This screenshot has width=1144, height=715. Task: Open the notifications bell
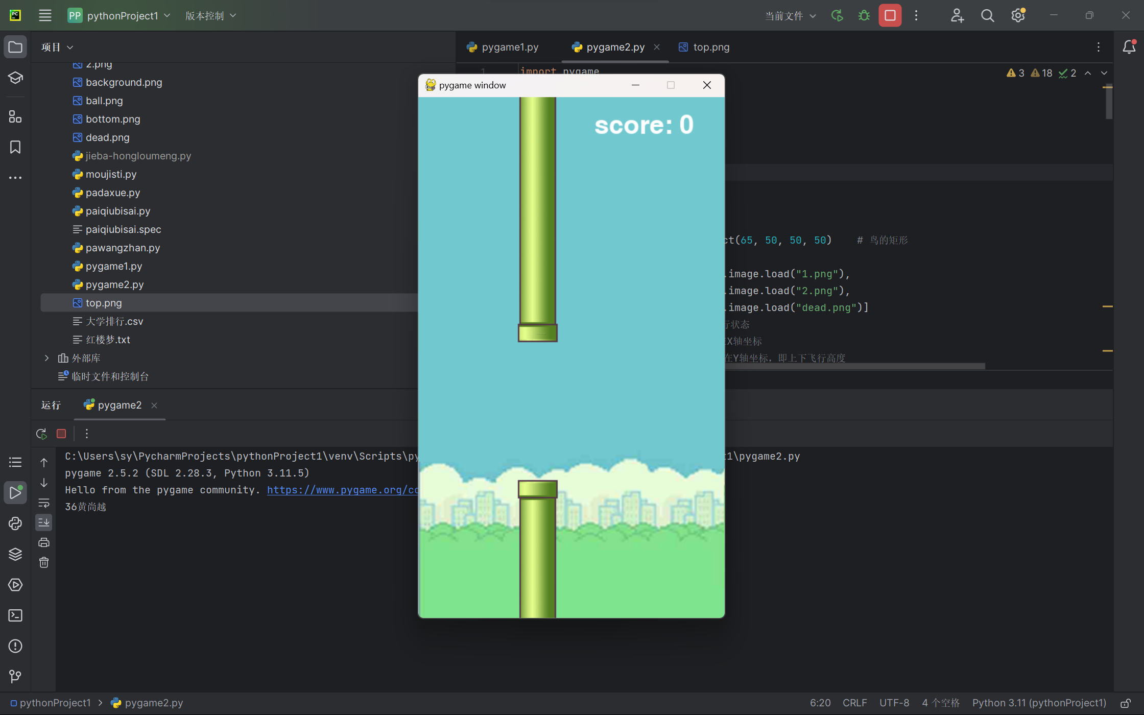pos(1129,47)
